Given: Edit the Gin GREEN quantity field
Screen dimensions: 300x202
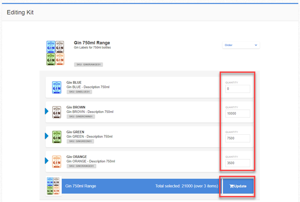Looking at the screenshot, I should pos(238,138).
